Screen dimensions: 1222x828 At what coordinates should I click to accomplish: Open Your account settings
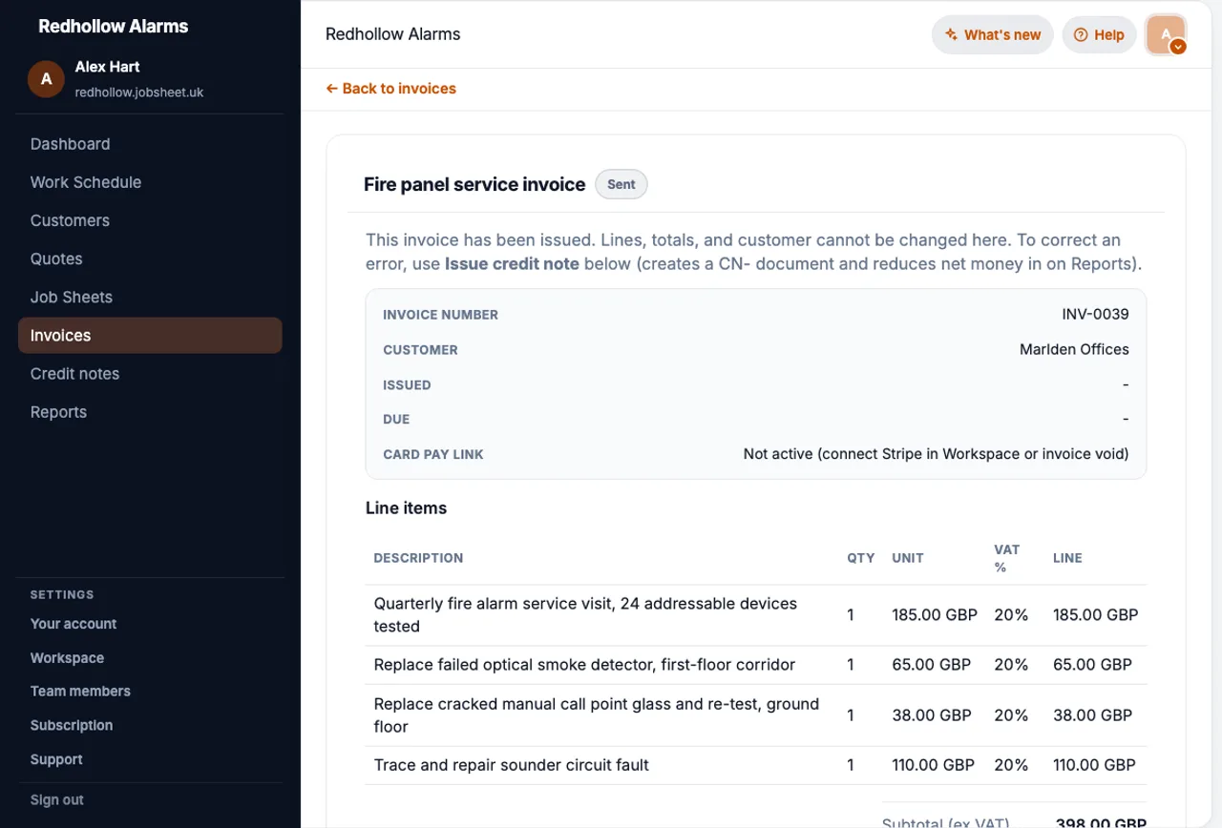(x=74, y=624)
